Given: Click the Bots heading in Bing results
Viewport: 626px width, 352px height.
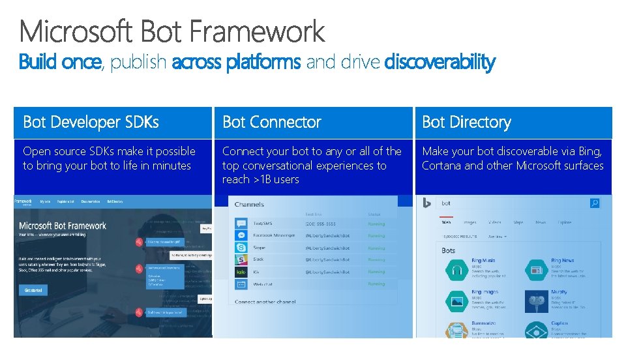Looking at the screenshot, I should tap(449, 250).
